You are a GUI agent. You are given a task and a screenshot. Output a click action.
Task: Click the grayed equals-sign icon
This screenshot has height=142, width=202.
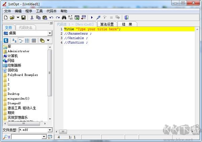click(x=111, y=17)
